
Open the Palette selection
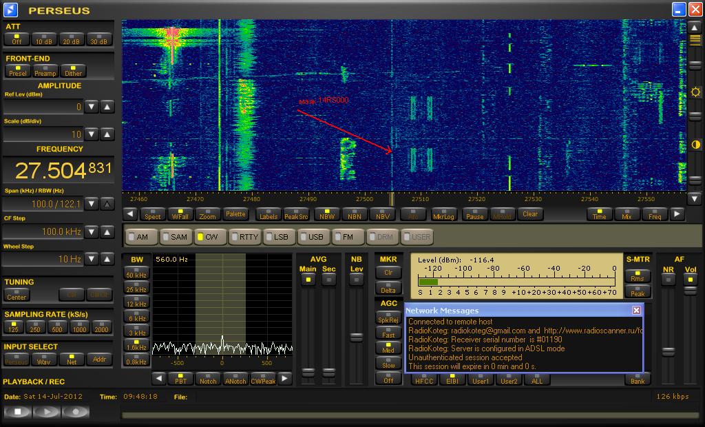coord(235,214)
